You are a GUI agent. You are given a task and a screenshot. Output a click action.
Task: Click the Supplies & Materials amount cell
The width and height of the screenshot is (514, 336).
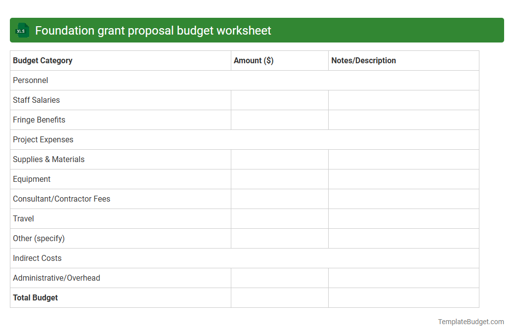point(279,159)
